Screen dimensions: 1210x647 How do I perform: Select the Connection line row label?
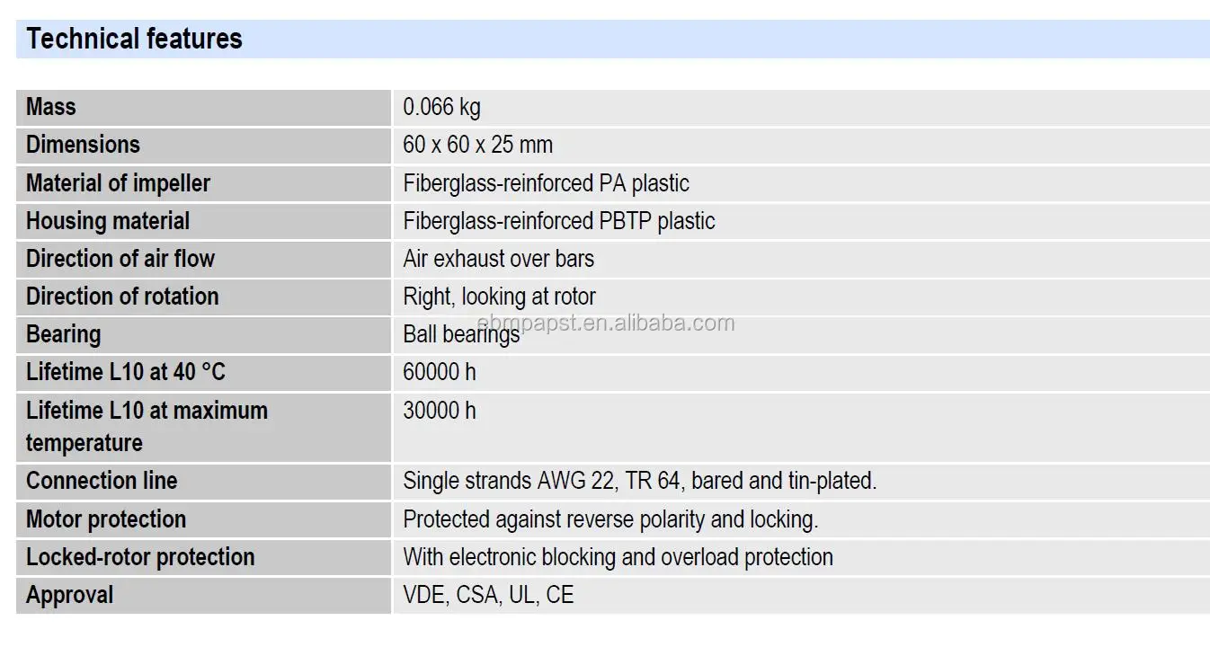(102, 481)
